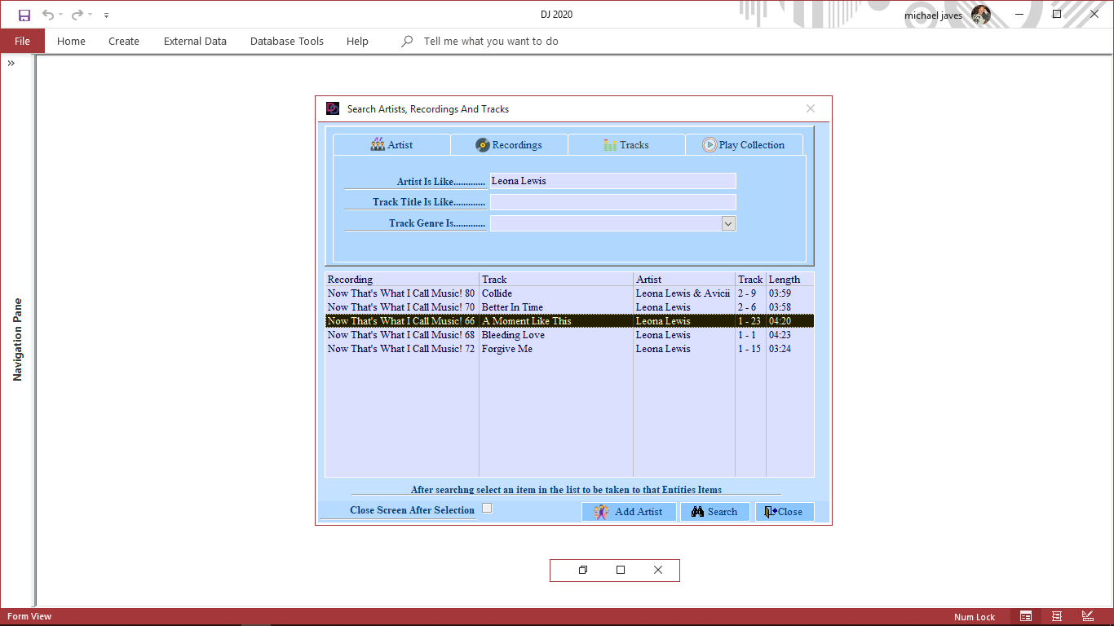Click the Save icon in title bar

click(x=24, y=15)
